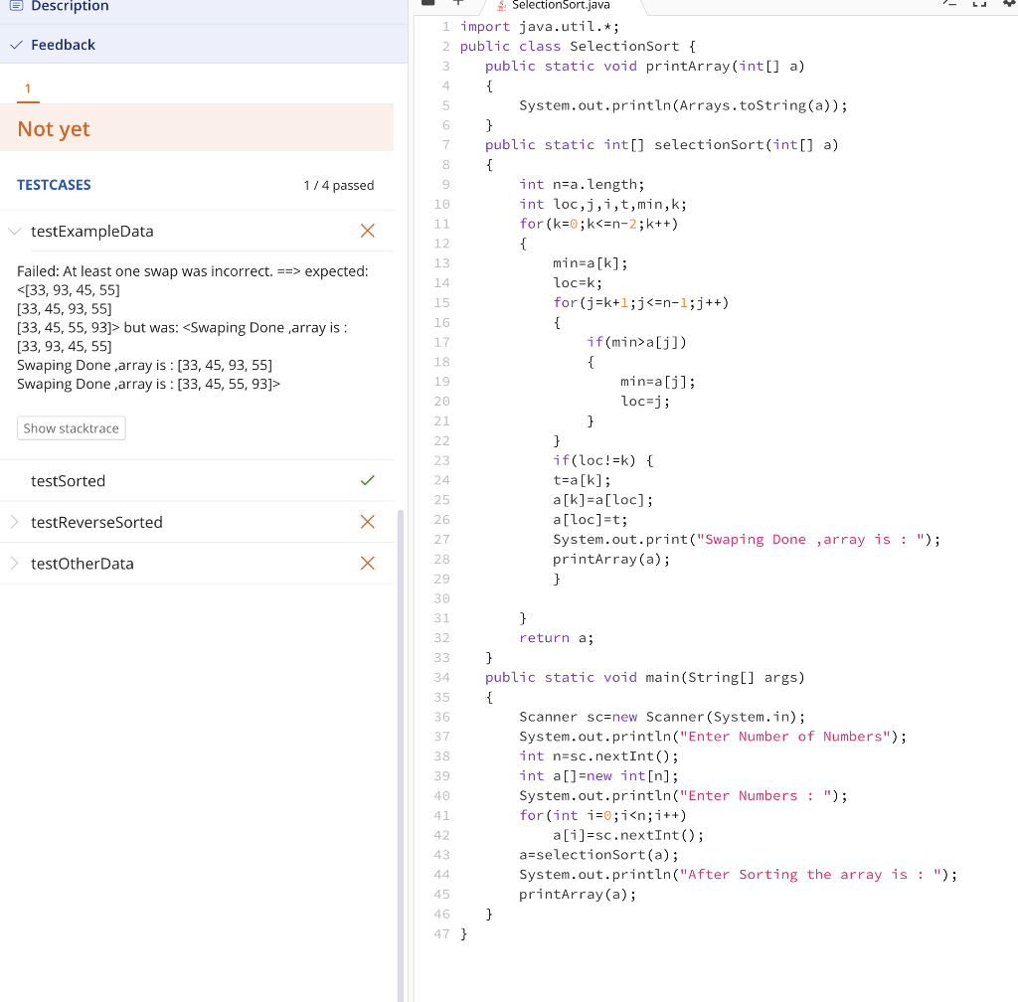Click loop 'for(int i=0;i<n;i++)'
Screen dimensions: 1018x1002
click(x=602, y=816)
